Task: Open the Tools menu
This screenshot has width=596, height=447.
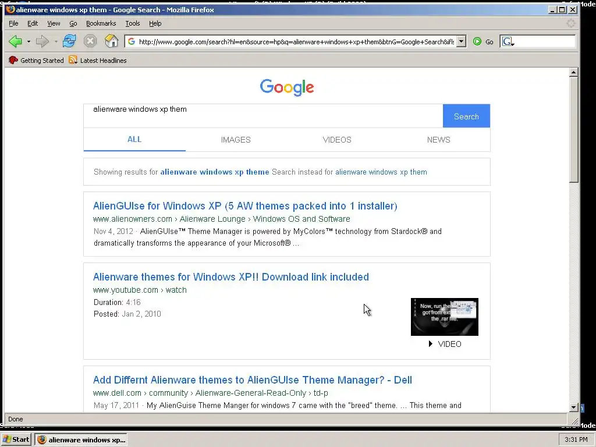Action: click(133, 23)
